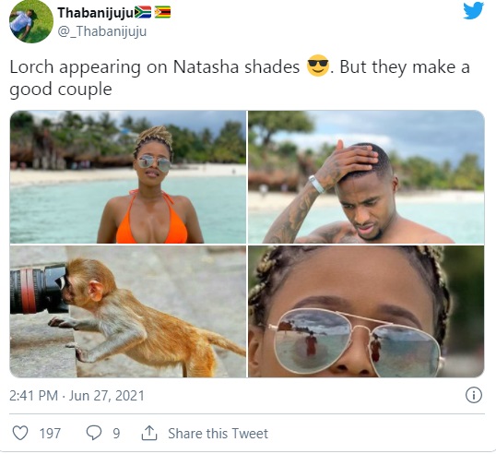The height and width of the screenshot is (454, 496).
Task: Click the tweet text about Lorch
Action: (240, 78)
